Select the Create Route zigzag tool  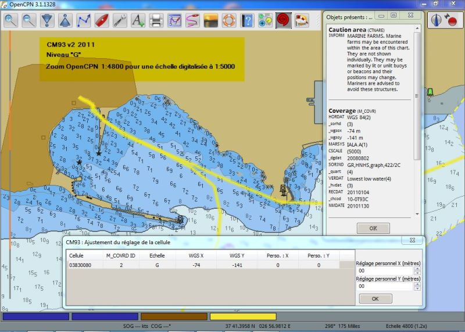coord(84,20)
